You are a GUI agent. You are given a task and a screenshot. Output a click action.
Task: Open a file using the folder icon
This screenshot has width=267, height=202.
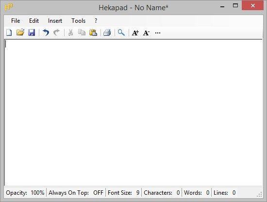coord(20,32)
